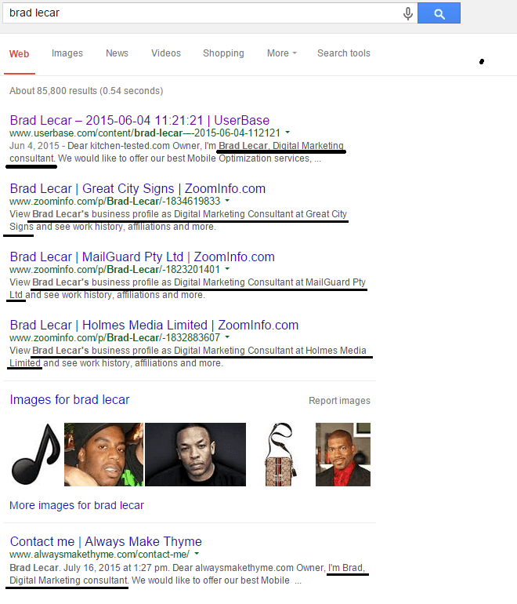Open the 'Contact me | Always Make Thyme' result
This screenshot has height=604, width=517.
(x=106, y=541)
